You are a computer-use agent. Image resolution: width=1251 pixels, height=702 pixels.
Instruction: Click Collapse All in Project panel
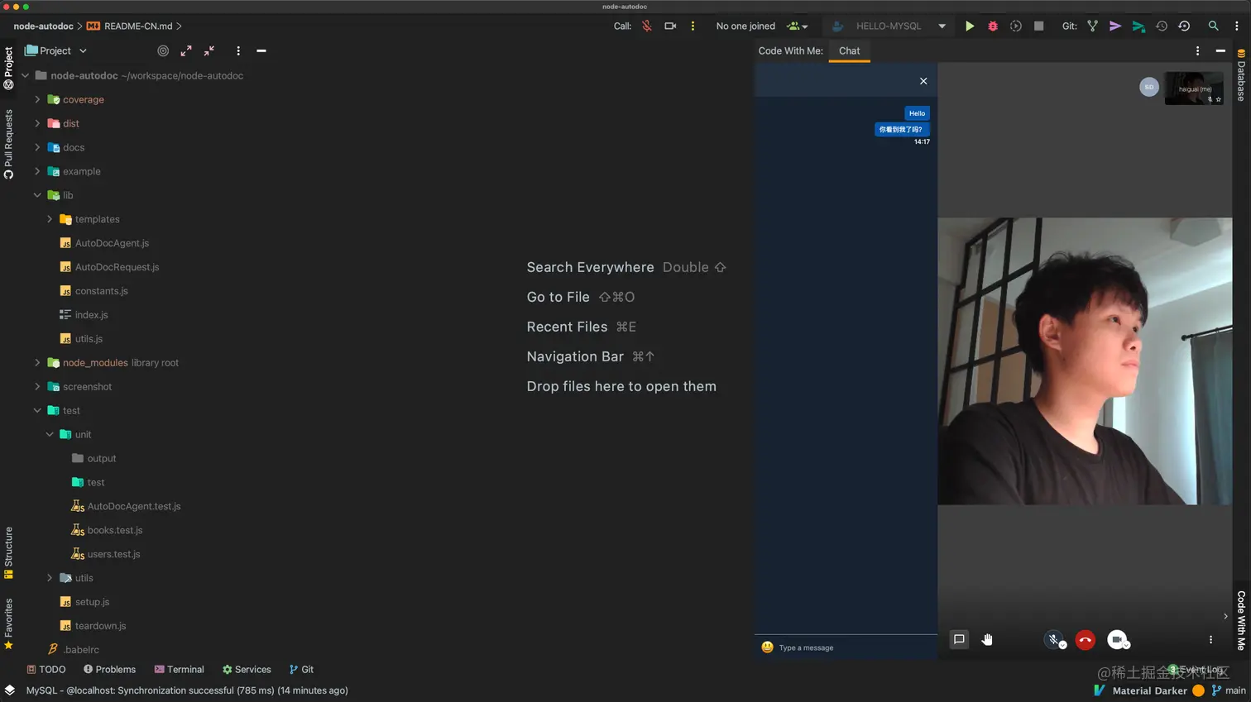(x=209, y=50)
